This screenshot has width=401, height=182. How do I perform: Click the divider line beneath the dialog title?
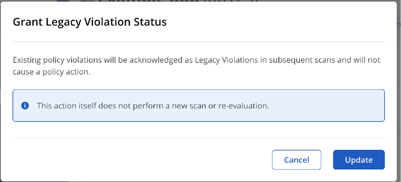coord(199,42)
